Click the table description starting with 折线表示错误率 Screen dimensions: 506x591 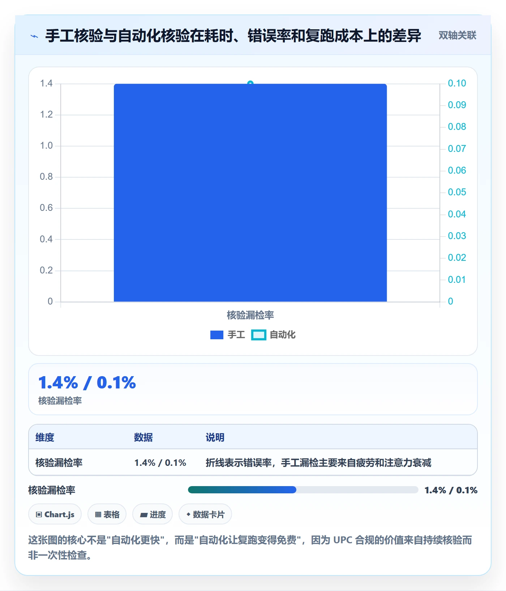(x=318, y=463)
